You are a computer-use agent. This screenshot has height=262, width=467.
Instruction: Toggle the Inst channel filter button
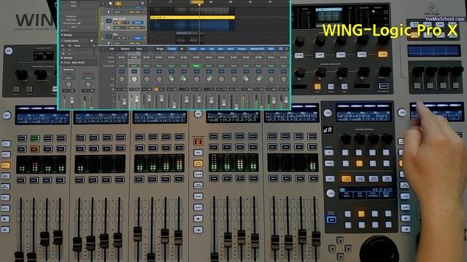pyautogui.click(x=203, y=49)
